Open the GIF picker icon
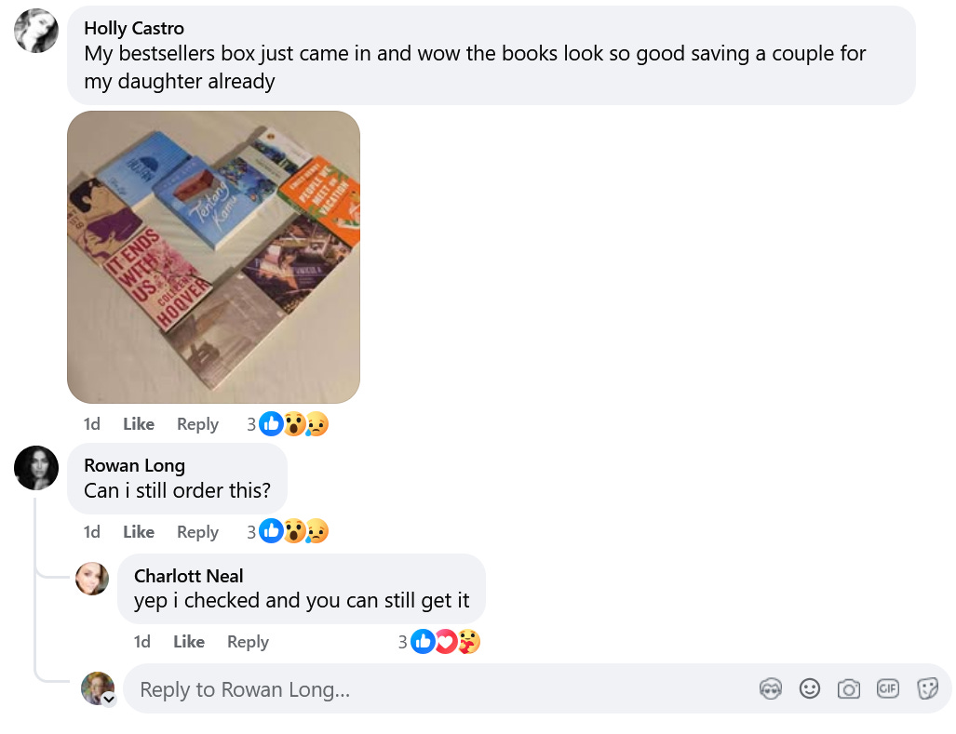956x734 pixels. (x=888, y=689)
